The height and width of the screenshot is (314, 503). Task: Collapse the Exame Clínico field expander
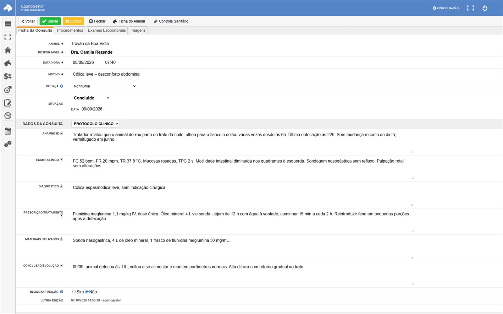pos(62,160)
